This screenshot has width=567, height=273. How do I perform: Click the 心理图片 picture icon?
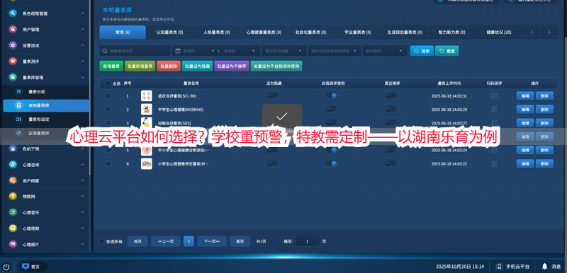pos(13,244)
